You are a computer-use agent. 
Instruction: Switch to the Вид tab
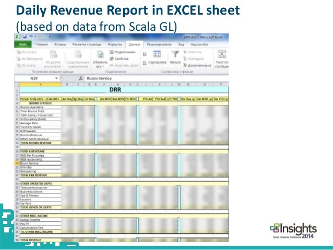pyautogui.click(x=181, y=44)
